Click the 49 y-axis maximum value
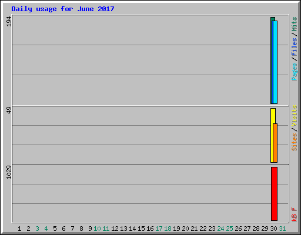 (x=9, y=110)
